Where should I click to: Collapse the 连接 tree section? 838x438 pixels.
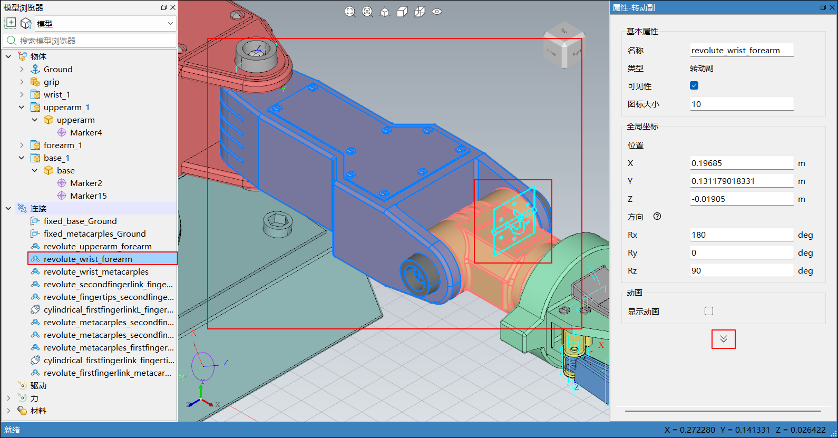pyautogui.click(x=8, y=208)
